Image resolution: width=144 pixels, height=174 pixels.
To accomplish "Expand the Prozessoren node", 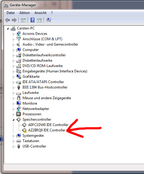I will point(13,114).
